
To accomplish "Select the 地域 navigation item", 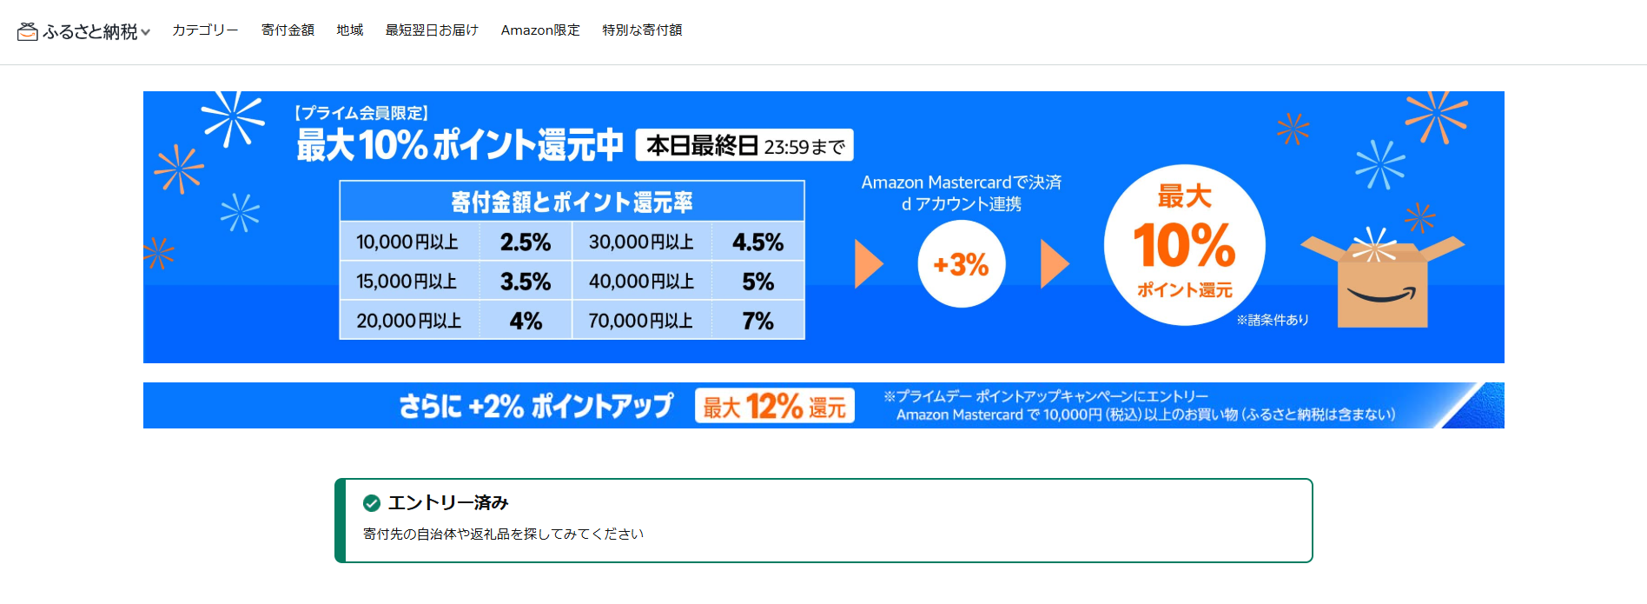I will coord(350,30).
